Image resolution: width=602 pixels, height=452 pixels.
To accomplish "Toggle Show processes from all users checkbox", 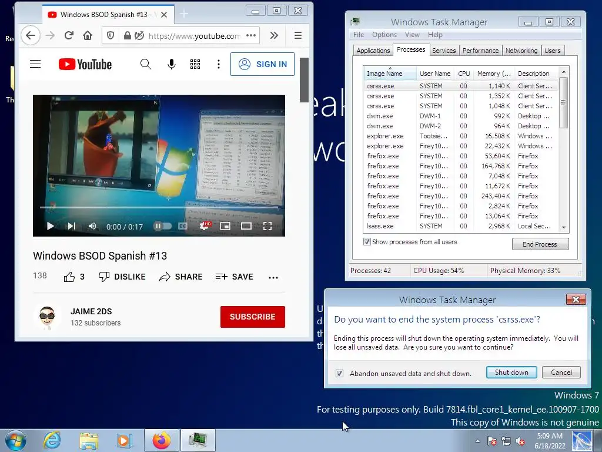I will point(367,242).
